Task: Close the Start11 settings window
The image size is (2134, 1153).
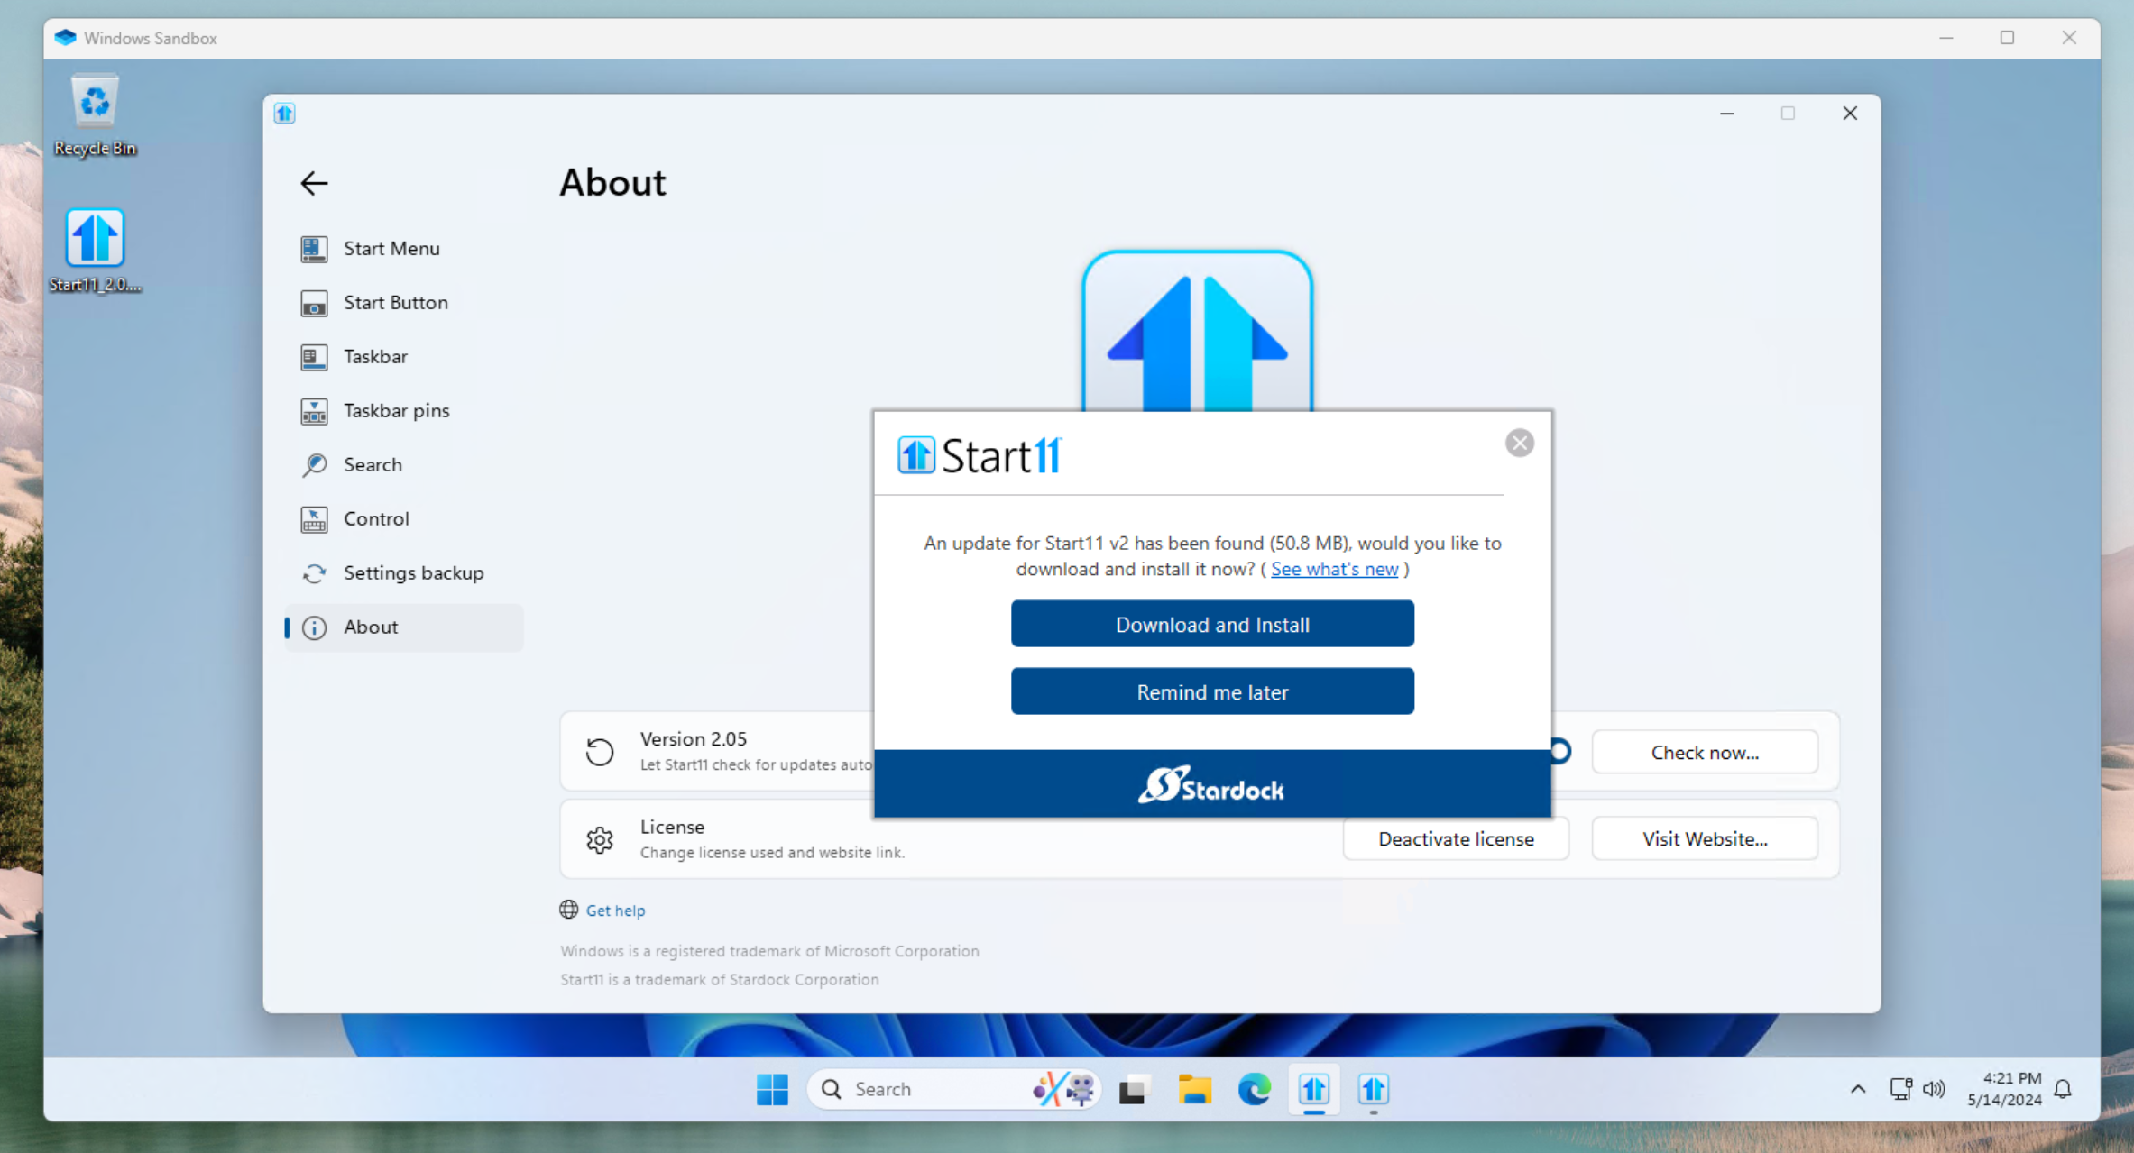Action: coord(1850,113)
